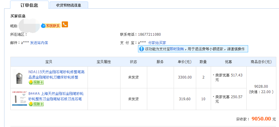This screenshot has height=127, width=279.
Task: Click the 商品总价(元) column header
Action: pos(261,62)
